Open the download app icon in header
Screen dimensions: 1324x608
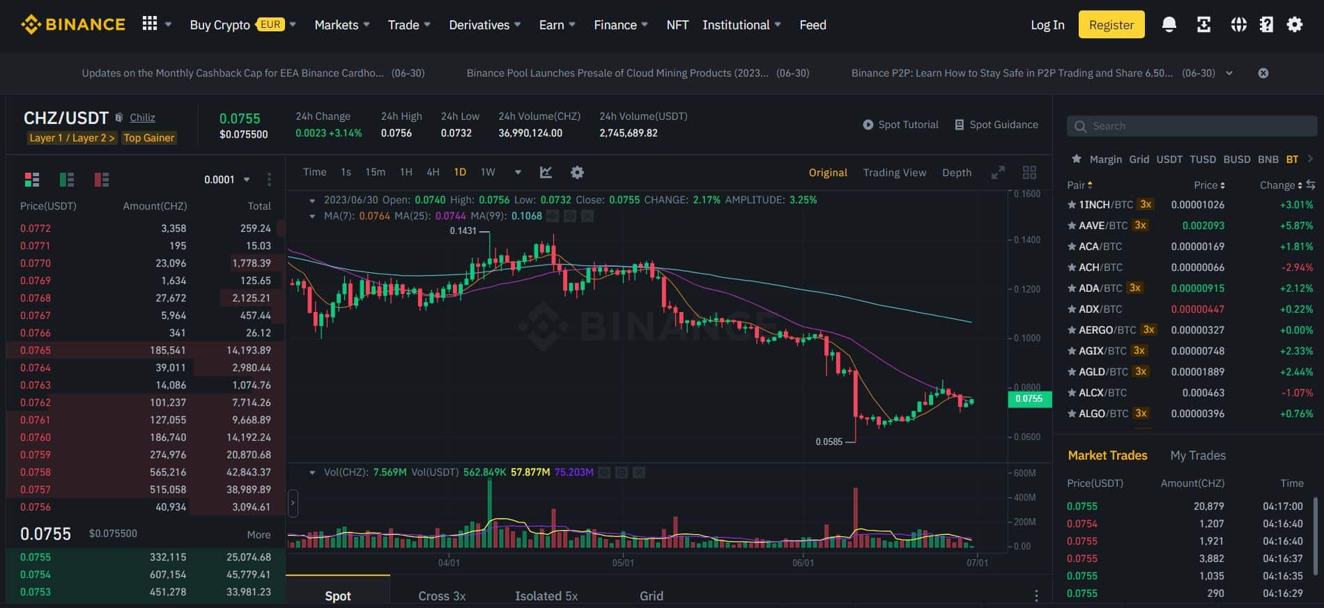pos(1203,24)
